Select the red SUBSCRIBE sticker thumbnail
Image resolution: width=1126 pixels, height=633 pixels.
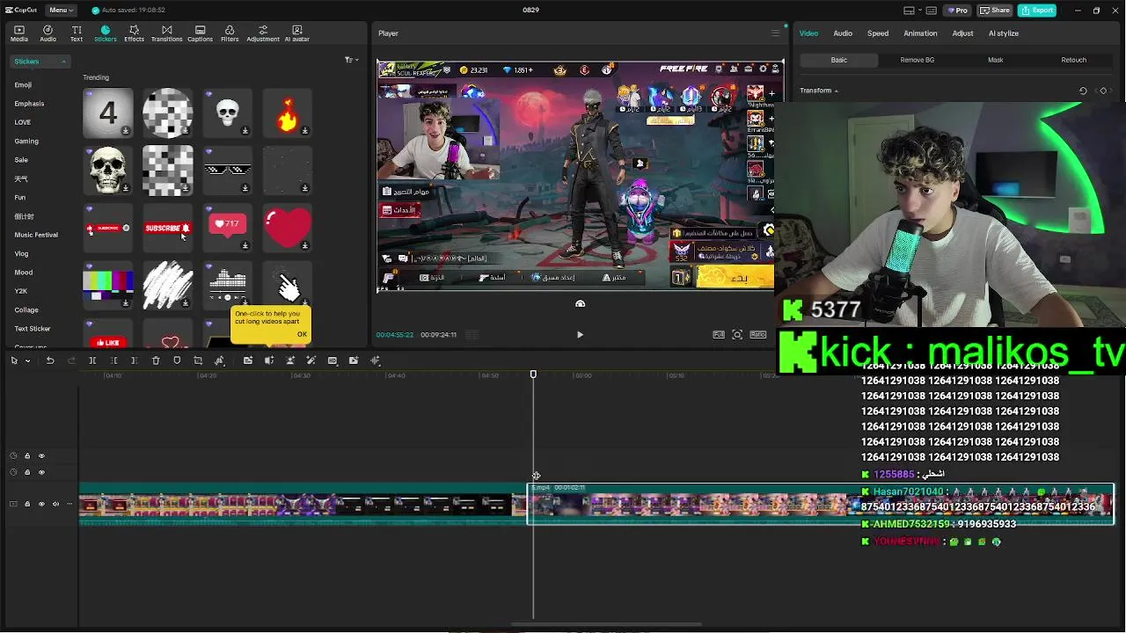click(x=167, y=228)
